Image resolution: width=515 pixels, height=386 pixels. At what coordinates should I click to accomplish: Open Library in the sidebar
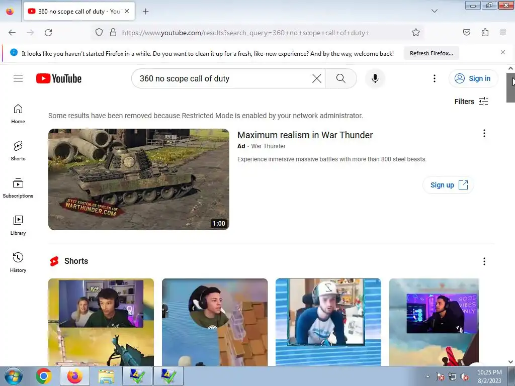[18, 225]
